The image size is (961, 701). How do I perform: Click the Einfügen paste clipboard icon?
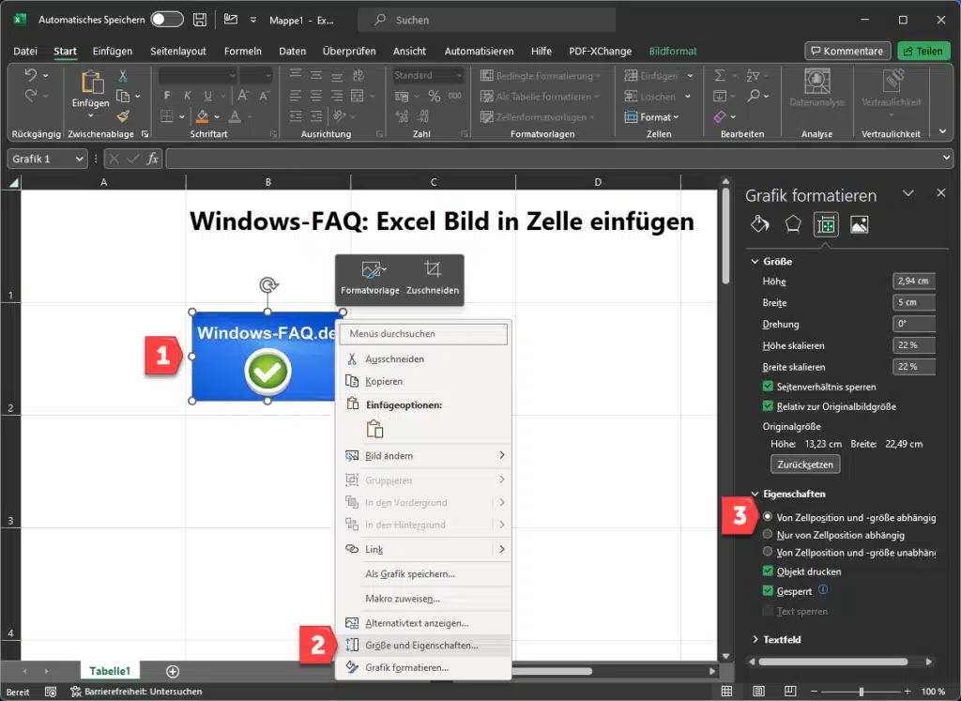91,82
